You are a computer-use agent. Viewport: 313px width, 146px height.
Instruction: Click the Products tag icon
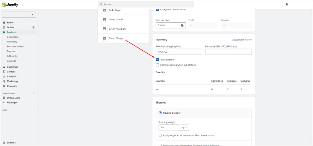coord(4,32)
